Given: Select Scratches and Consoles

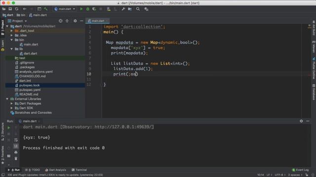Looking at the screenshot, I should pyautogui.click(x=33, y=113).
